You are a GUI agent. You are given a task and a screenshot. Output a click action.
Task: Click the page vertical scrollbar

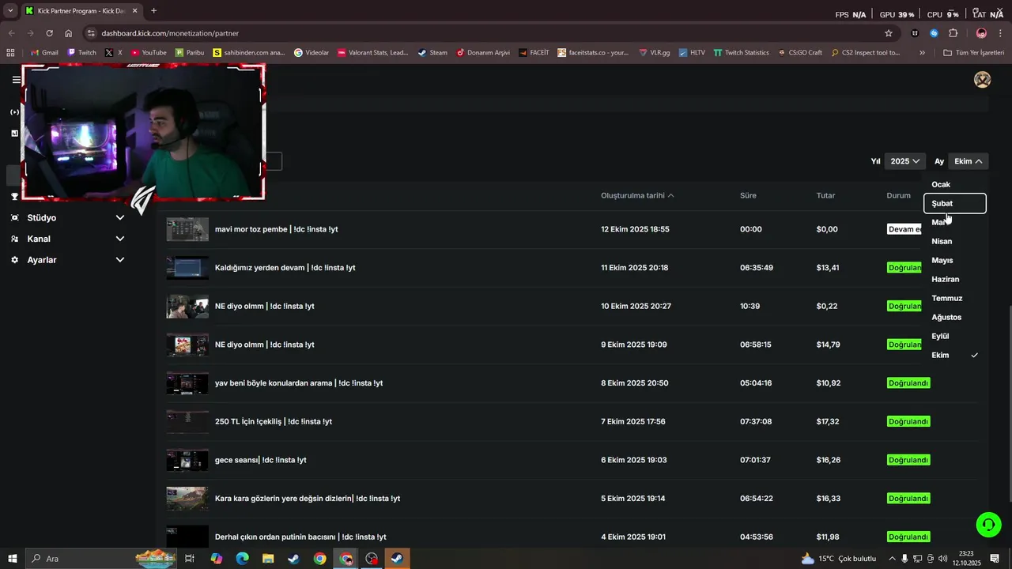pos(1010,403)
